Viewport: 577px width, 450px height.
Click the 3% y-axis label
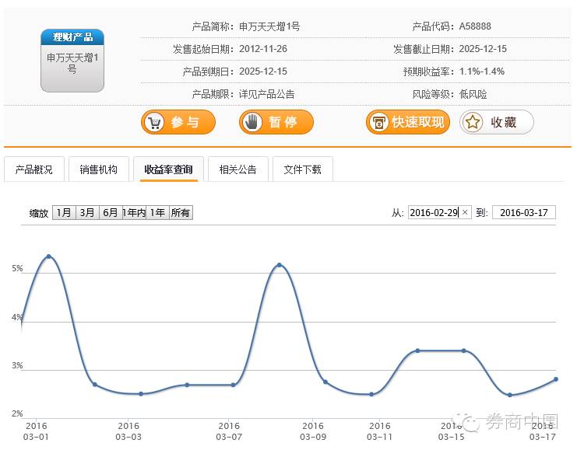pos(17,365)
